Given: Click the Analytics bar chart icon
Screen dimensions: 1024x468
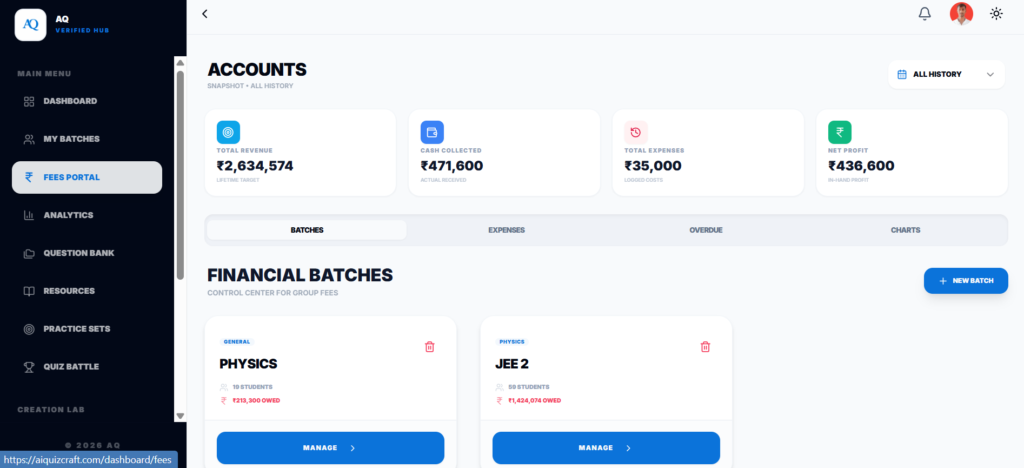Looking at the screenshot, I should [29, 215].
